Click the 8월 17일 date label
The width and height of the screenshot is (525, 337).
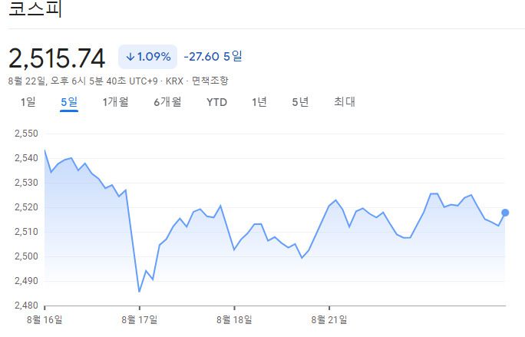point(140,319)
